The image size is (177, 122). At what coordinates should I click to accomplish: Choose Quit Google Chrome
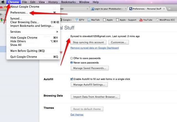click(x=33, y=57)
